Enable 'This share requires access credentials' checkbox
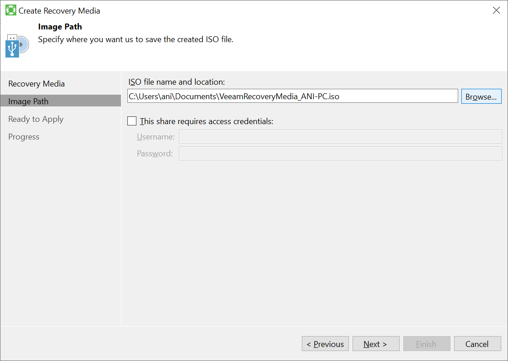 132,121
